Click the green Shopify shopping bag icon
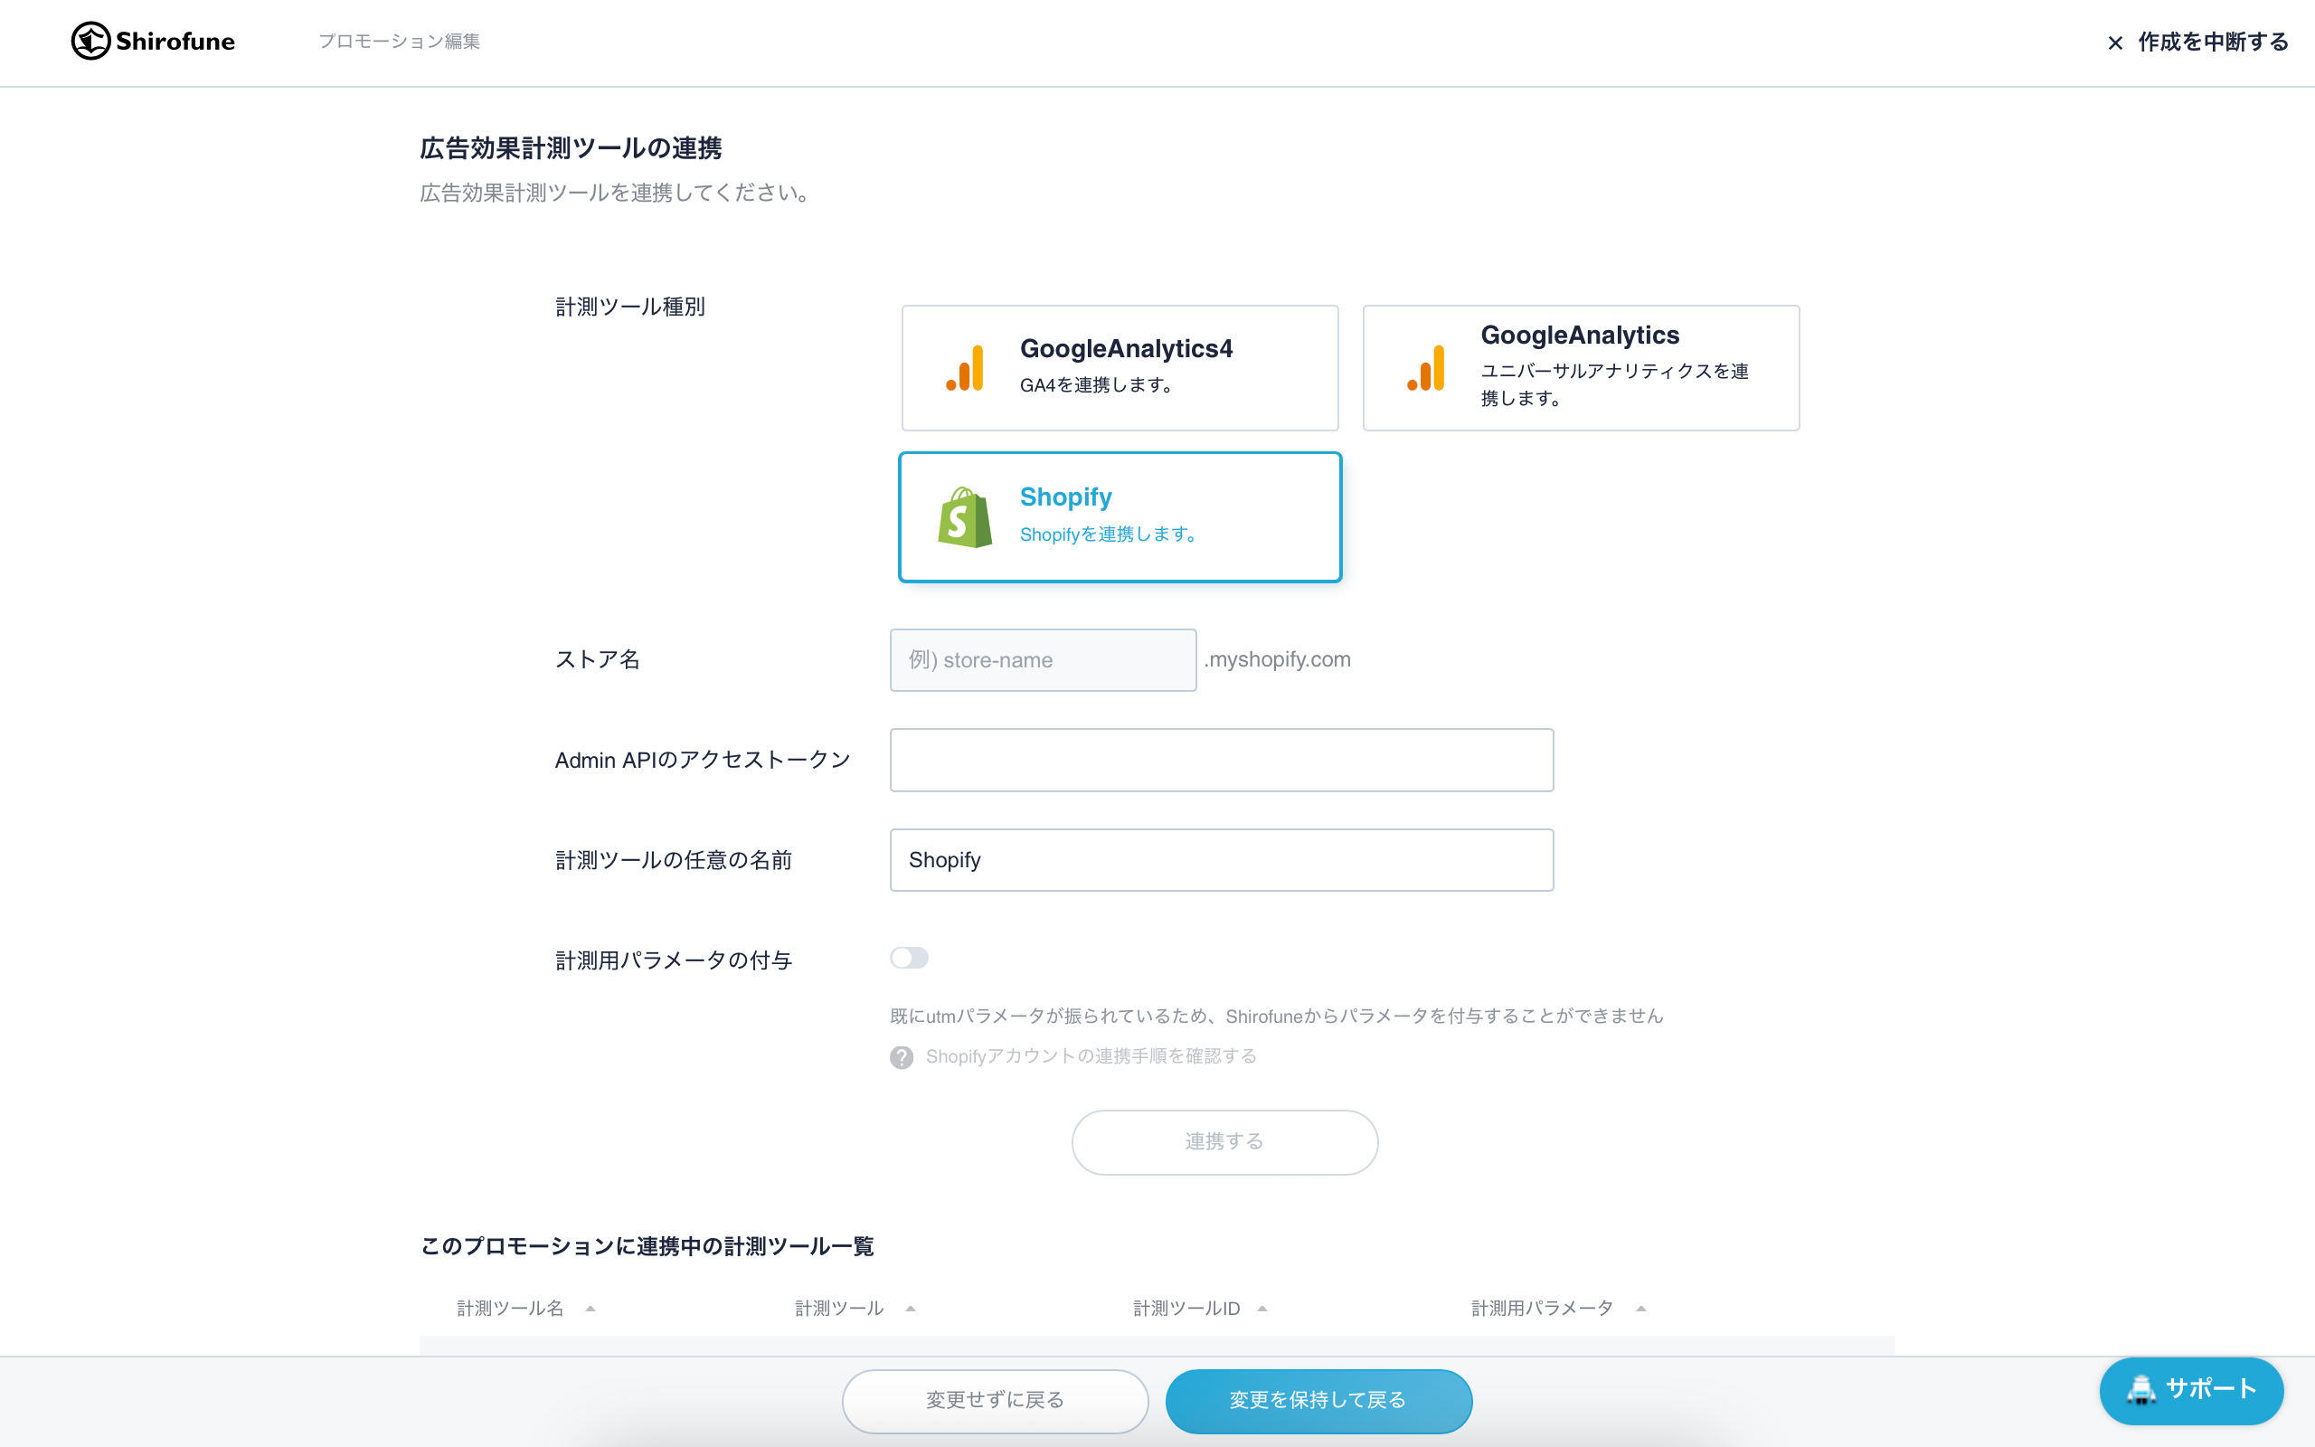The image size is (2315, 1447). coord(964,515)
